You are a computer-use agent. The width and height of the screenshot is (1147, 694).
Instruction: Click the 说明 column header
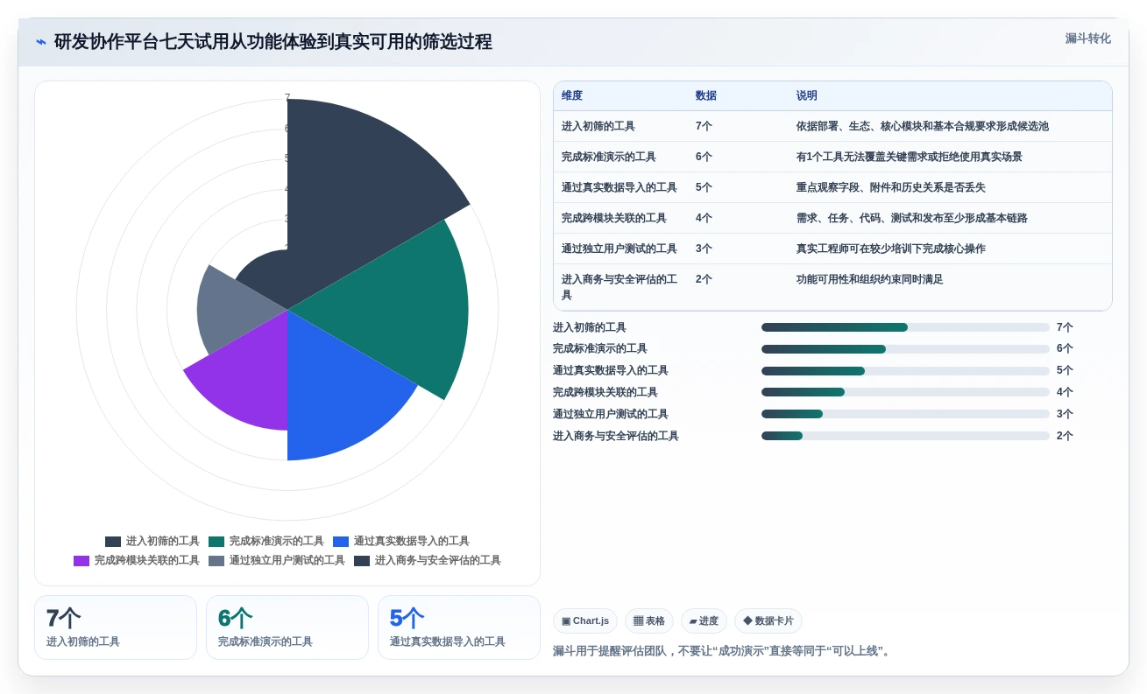[x=807, y=96]
